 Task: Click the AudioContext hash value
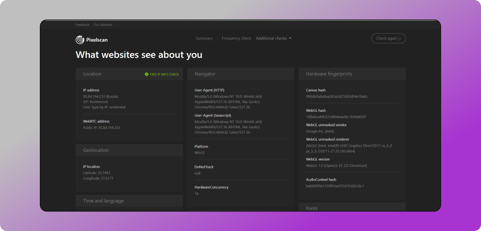[x=335, y=186]
